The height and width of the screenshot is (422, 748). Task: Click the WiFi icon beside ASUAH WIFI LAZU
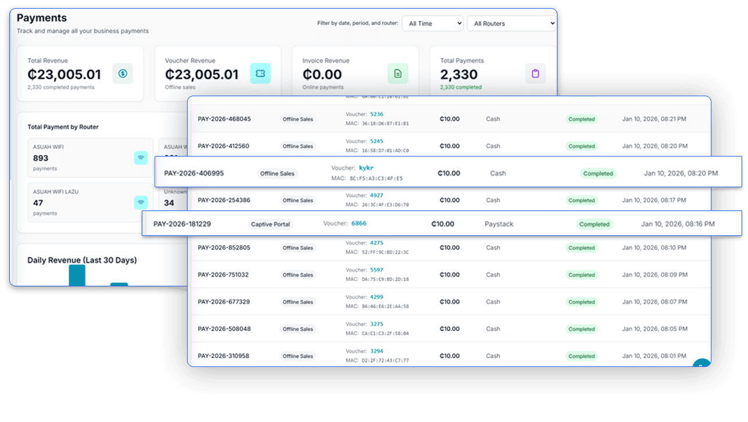pos(141,202)
